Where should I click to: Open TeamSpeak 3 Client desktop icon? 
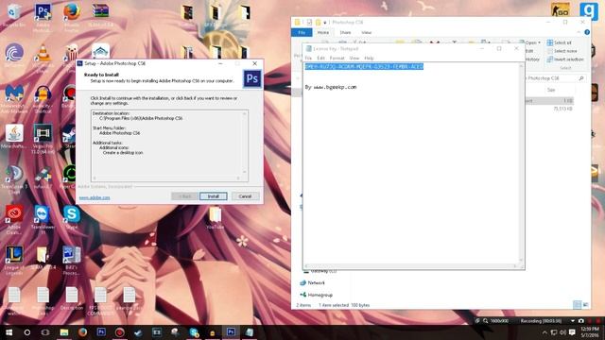tap(14, 179)
